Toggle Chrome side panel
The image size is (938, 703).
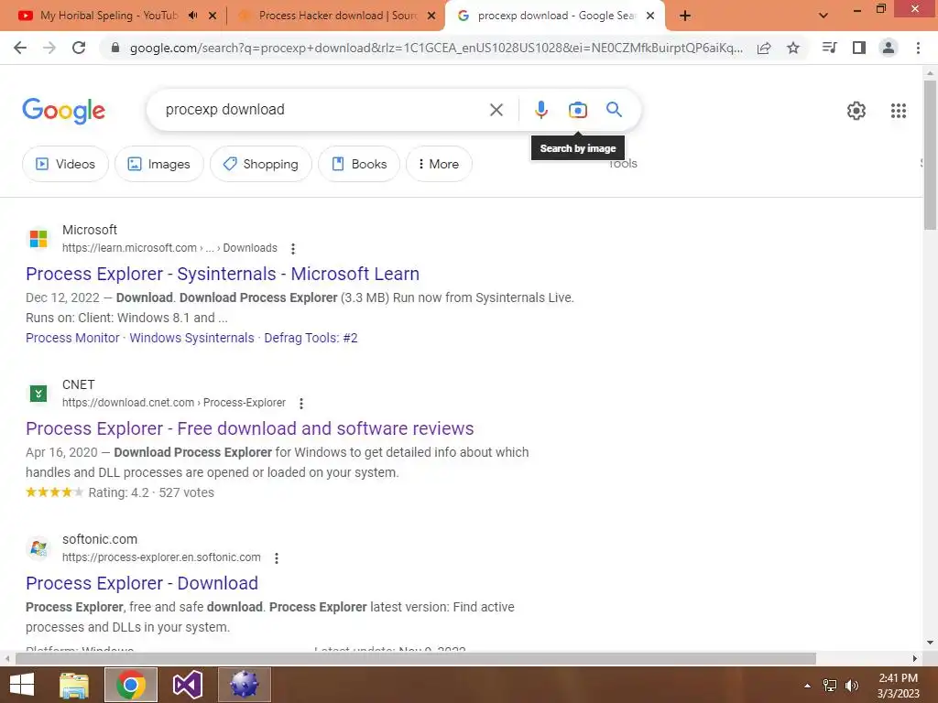coord(859,48)
